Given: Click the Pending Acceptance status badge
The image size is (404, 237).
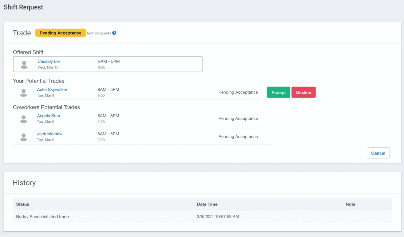Looking at the screenshot, I should click(x=60, y=33).
